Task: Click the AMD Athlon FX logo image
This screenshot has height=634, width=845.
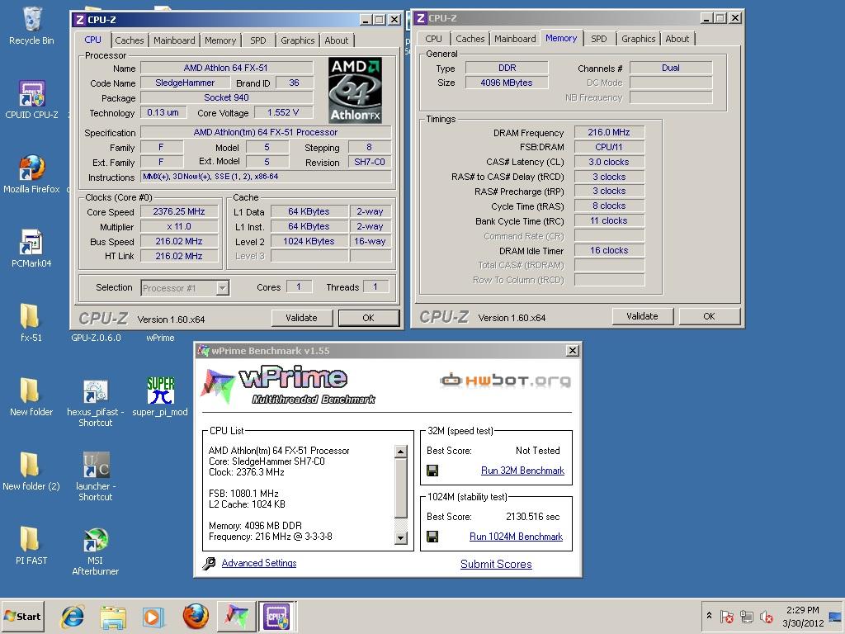Action: (355, 90)
